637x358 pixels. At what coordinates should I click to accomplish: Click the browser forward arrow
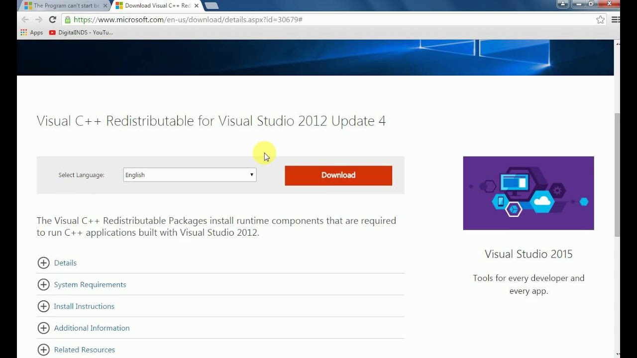coord(38,19)
